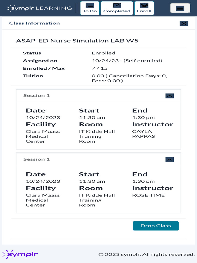Click the Self enrolled assigned date
Viewport: 197px width, 263px height.
coord(127,61)
